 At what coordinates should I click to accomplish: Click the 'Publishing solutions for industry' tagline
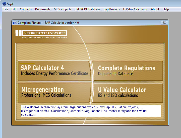45,37
